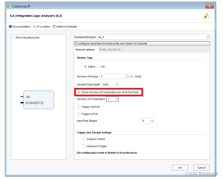
Task: Enable the Capture Control checkbox
Action: (x=84, y=139)
